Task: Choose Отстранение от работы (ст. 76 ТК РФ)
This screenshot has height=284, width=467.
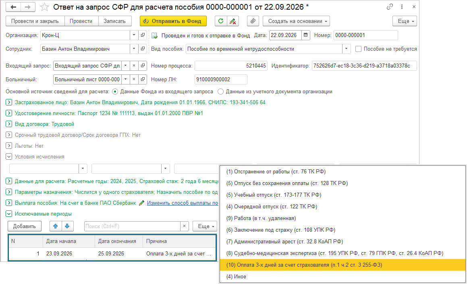Action: point(342,172)
